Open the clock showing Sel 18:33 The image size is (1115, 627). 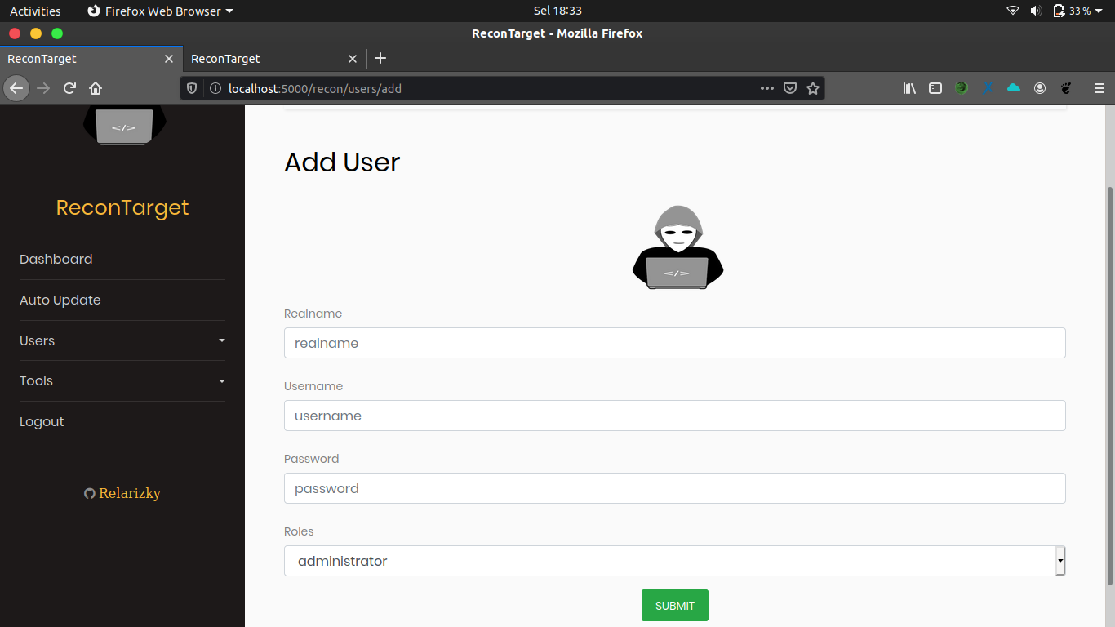(557, 11)
